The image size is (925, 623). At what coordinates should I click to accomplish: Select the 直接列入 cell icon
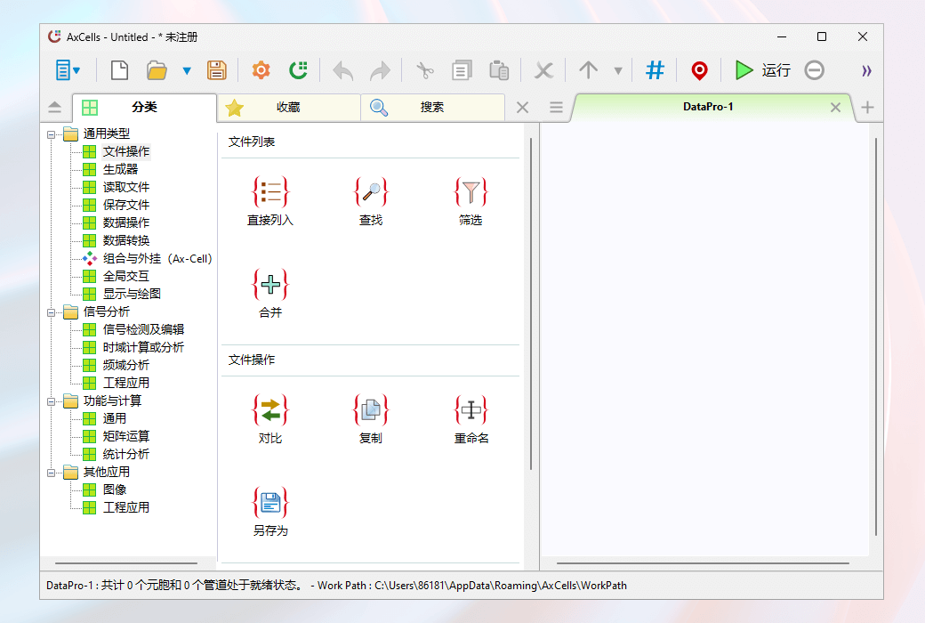pos(269,192)
